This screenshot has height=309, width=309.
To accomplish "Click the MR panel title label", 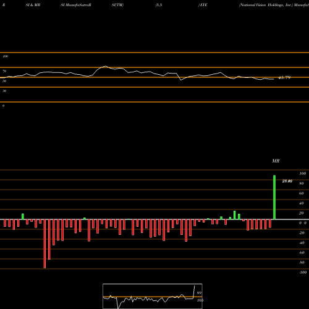I will 276,161.
